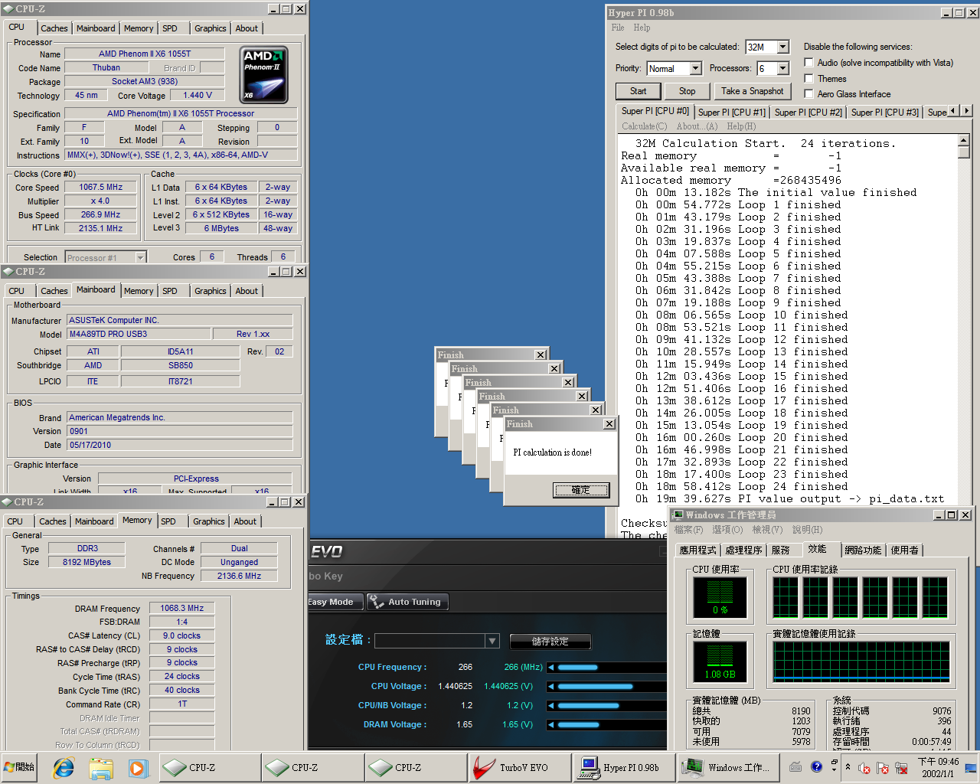Click the decrease arrow for DRAM Voltage
This screenshot has width=980, height=784.
[x=551, y=724]
